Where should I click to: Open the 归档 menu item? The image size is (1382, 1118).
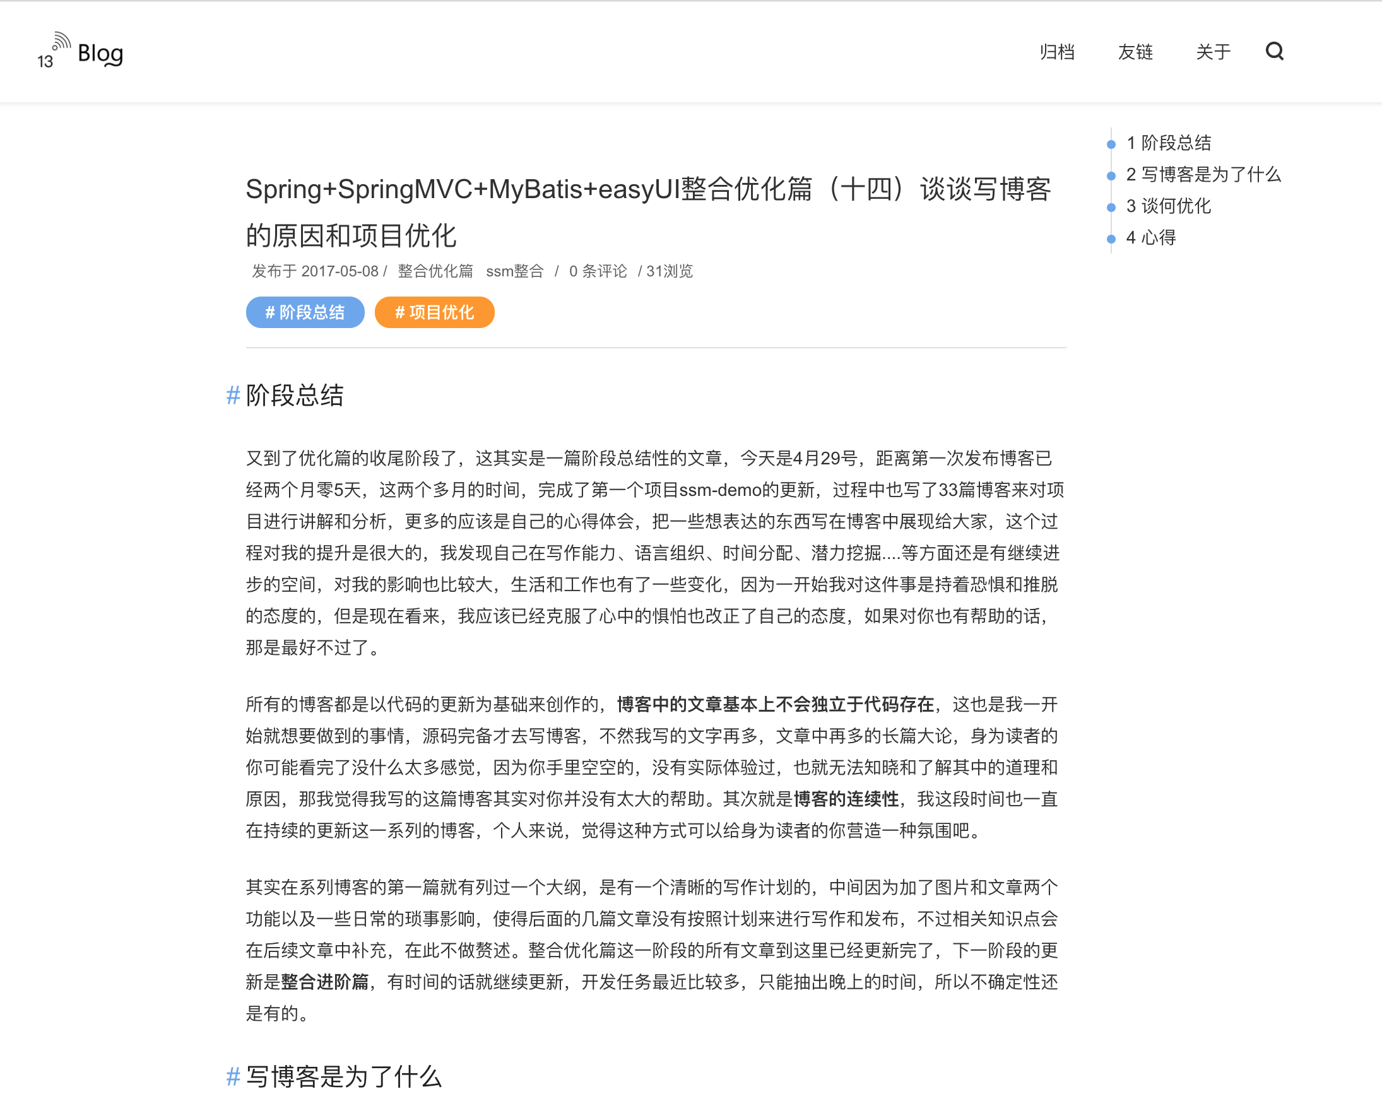click(x=1057, y=52)
